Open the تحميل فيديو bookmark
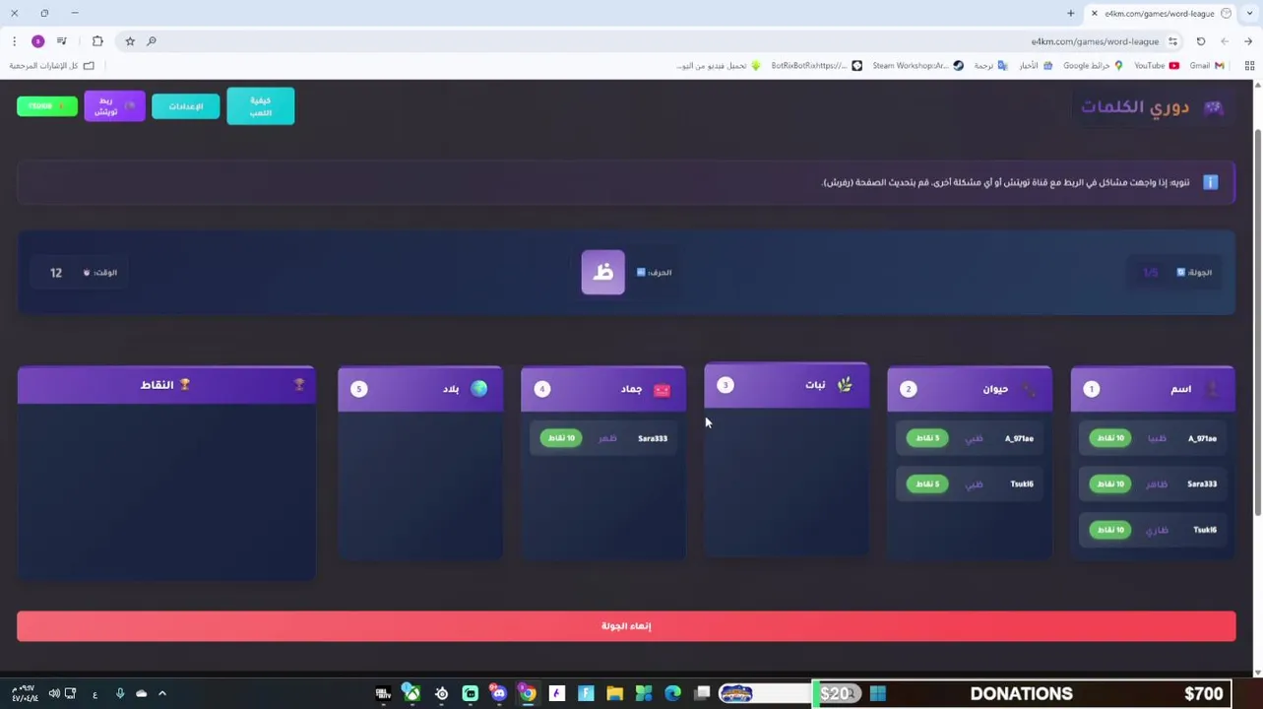Image resolution: width=1263 pixels, height=709 pixels. (x=719, y=66)
